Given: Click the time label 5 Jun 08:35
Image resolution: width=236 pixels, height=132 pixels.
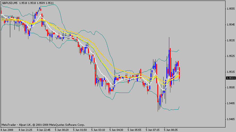Looking at the screenshot, I should (x=171, y=130).
